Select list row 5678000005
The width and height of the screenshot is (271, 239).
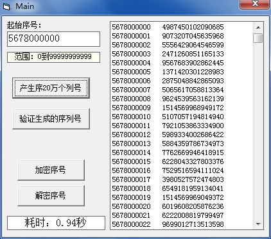[181, 72]
